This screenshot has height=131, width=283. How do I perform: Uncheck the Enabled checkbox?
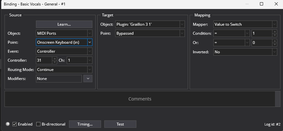coord(15,124)
